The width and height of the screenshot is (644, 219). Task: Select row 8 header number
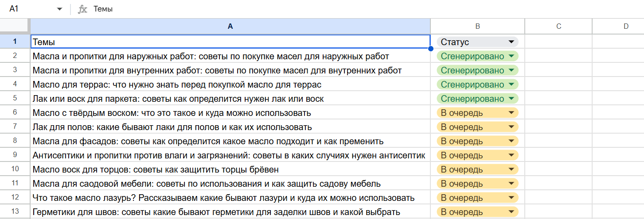pos(15,141)
